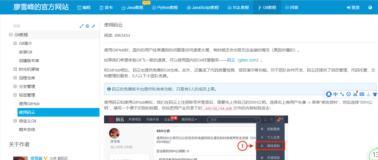Go to JavaScript教程 in top navigation
Screen dimensions: 378x160
tap(203, 7)
